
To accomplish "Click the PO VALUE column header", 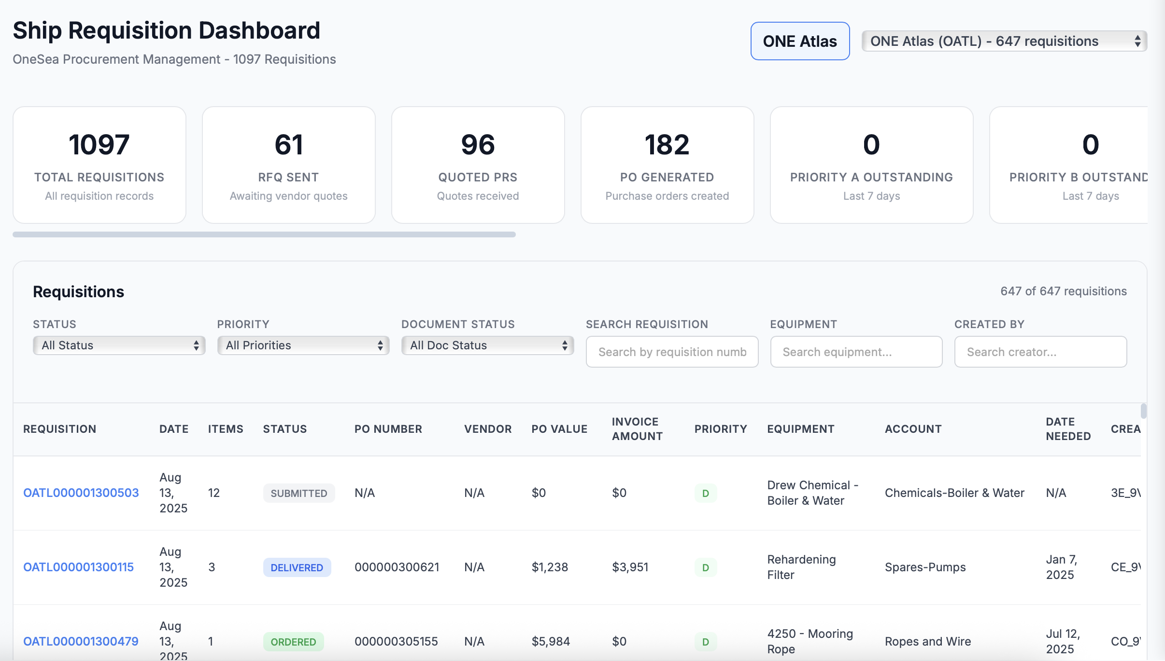I will pyautogui.click(x=559, y=428).
